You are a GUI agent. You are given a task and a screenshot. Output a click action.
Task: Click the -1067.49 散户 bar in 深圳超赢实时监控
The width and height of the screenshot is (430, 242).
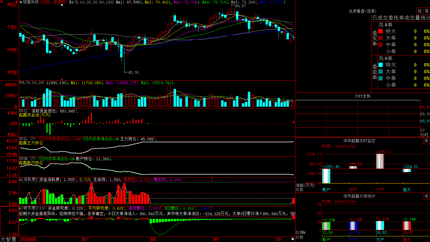coord(326,176)
